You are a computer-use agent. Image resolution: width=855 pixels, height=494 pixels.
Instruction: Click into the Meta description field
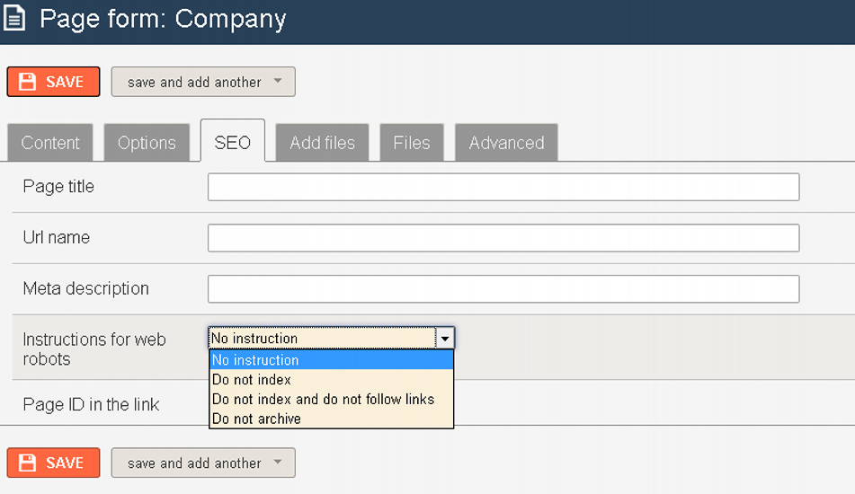503,288
